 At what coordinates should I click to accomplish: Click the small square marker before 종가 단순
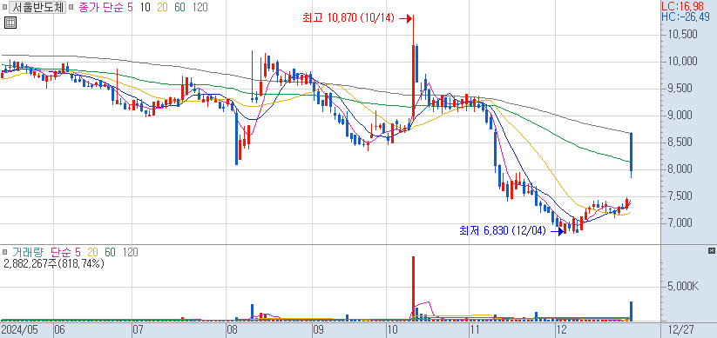coord(71,7)
